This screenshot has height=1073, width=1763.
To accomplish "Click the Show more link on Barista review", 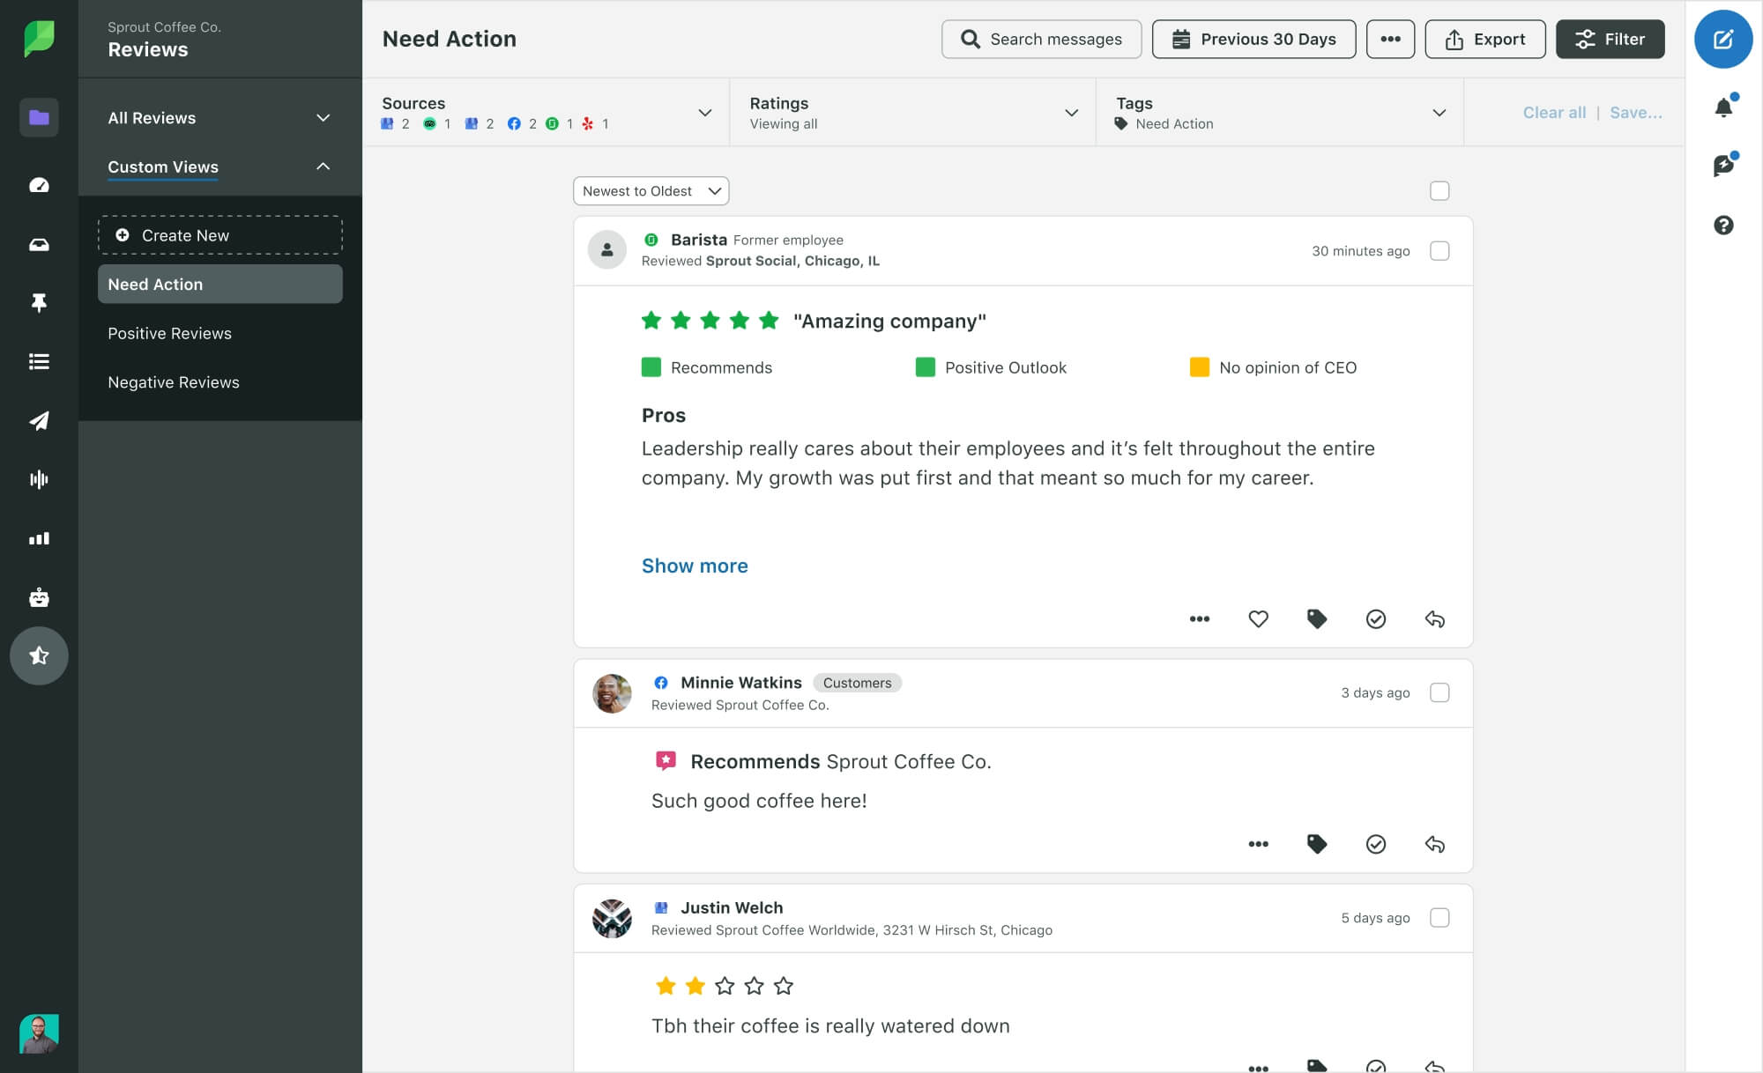I will 696,565.
